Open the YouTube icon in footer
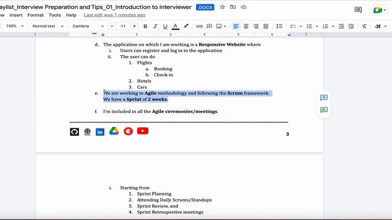The height and width of the screenshot is (220, 392). (x=143, y=131)
